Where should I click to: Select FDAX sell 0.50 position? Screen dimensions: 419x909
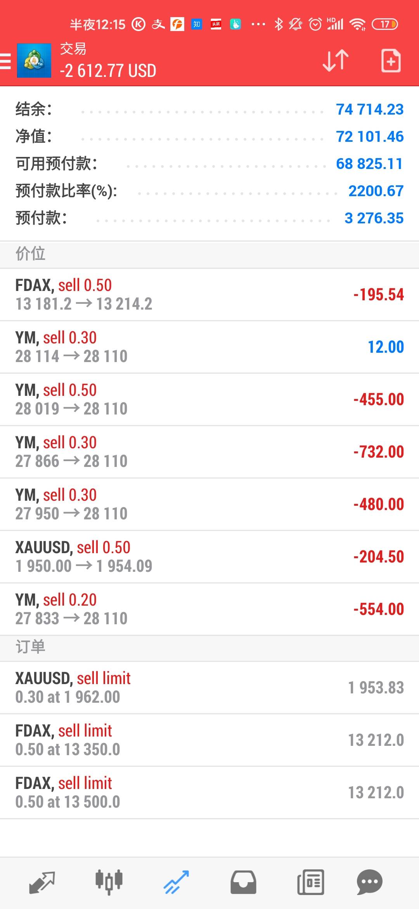[209, 294]
